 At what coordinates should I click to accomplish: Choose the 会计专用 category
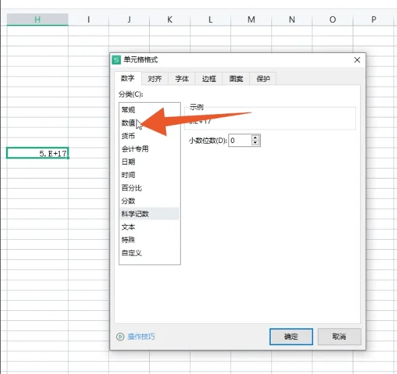point(149,149)
